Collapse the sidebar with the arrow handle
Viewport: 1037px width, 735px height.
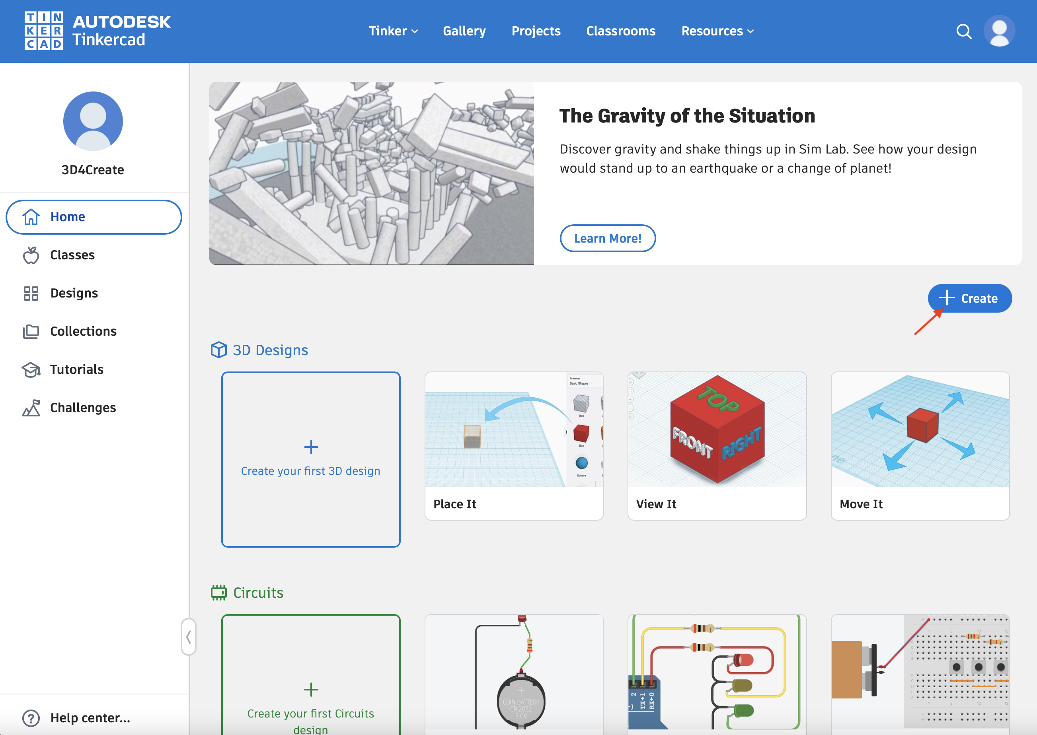[188, 637]
